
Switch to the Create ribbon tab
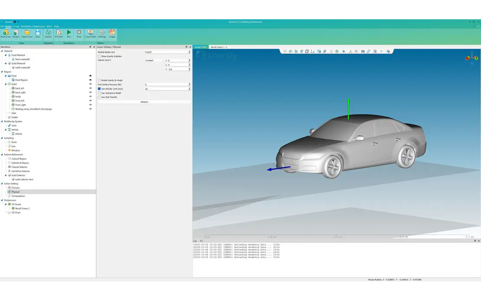click(16, 26)
